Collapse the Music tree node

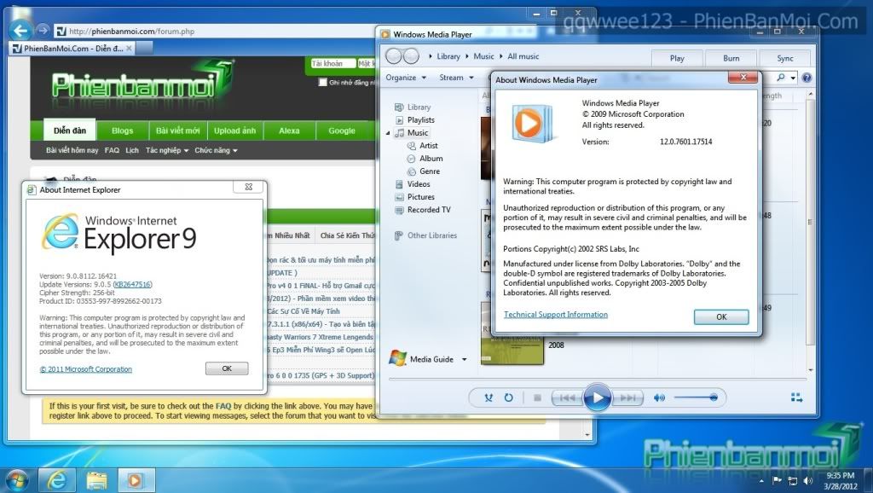(x=388, y=133)
